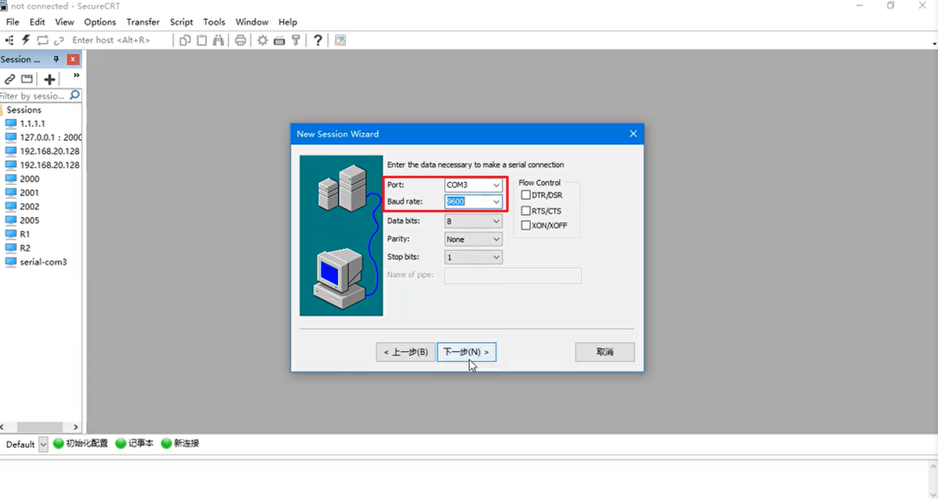This screenshot has height=499, width=938.
Task: Click the Copy toolbar icon
Action: (185, 40)
